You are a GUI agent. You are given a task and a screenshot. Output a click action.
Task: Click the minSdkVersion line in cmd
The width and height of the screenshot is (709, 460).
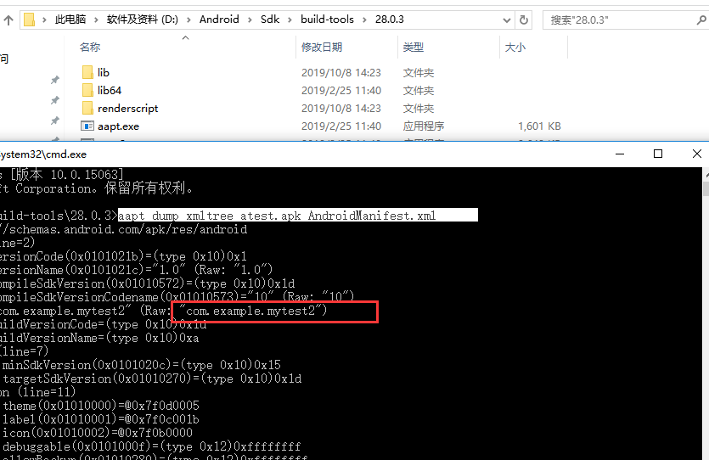tap(142, 365)
